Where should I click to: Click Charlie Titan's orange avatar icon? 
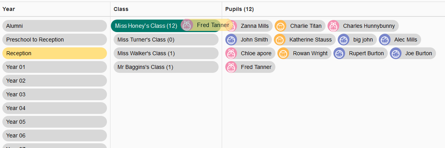click(280, 26)
